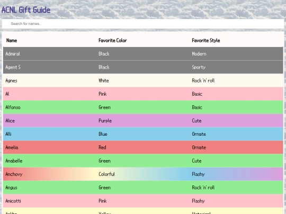Click the name Anabelle
This screenshot has height=214, width=286.
point(14,161)
